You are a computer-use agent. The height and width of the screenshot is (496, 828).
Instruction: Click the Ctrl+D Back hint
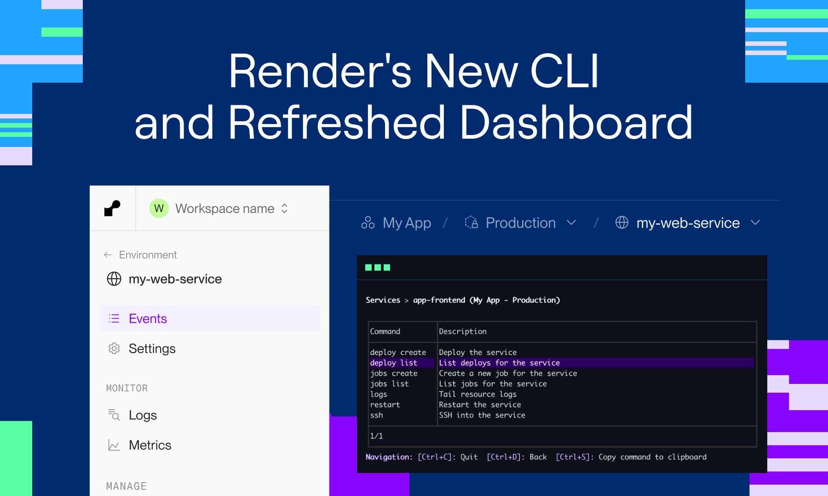[x=517, y=457]
